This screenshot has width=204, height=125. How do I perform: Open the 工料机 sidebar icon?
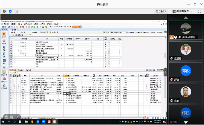[x=4, y=42]
